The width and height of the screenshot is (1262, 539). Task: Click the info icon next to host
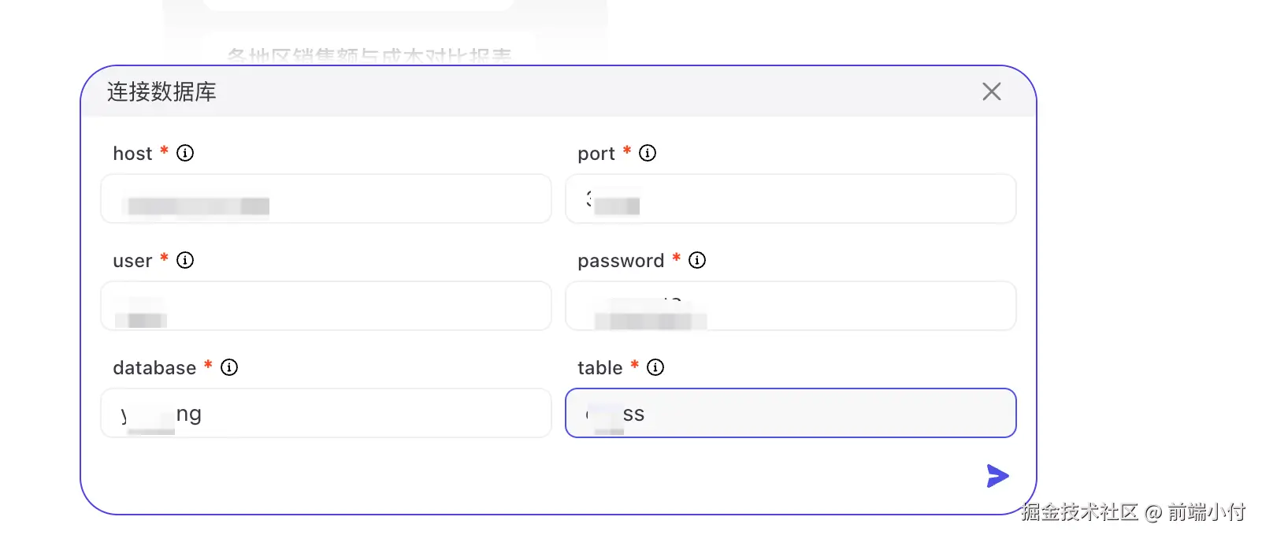click(x=185, y=153)
